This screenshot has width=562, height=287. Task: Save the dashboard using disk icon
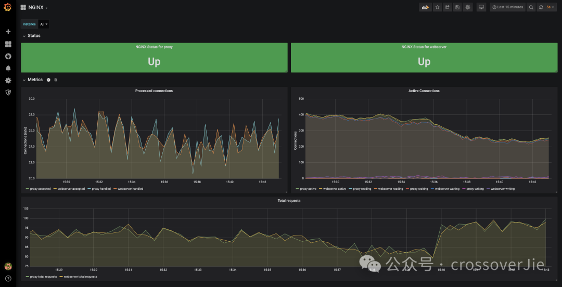pyautogui.click(x=457, y=7)
